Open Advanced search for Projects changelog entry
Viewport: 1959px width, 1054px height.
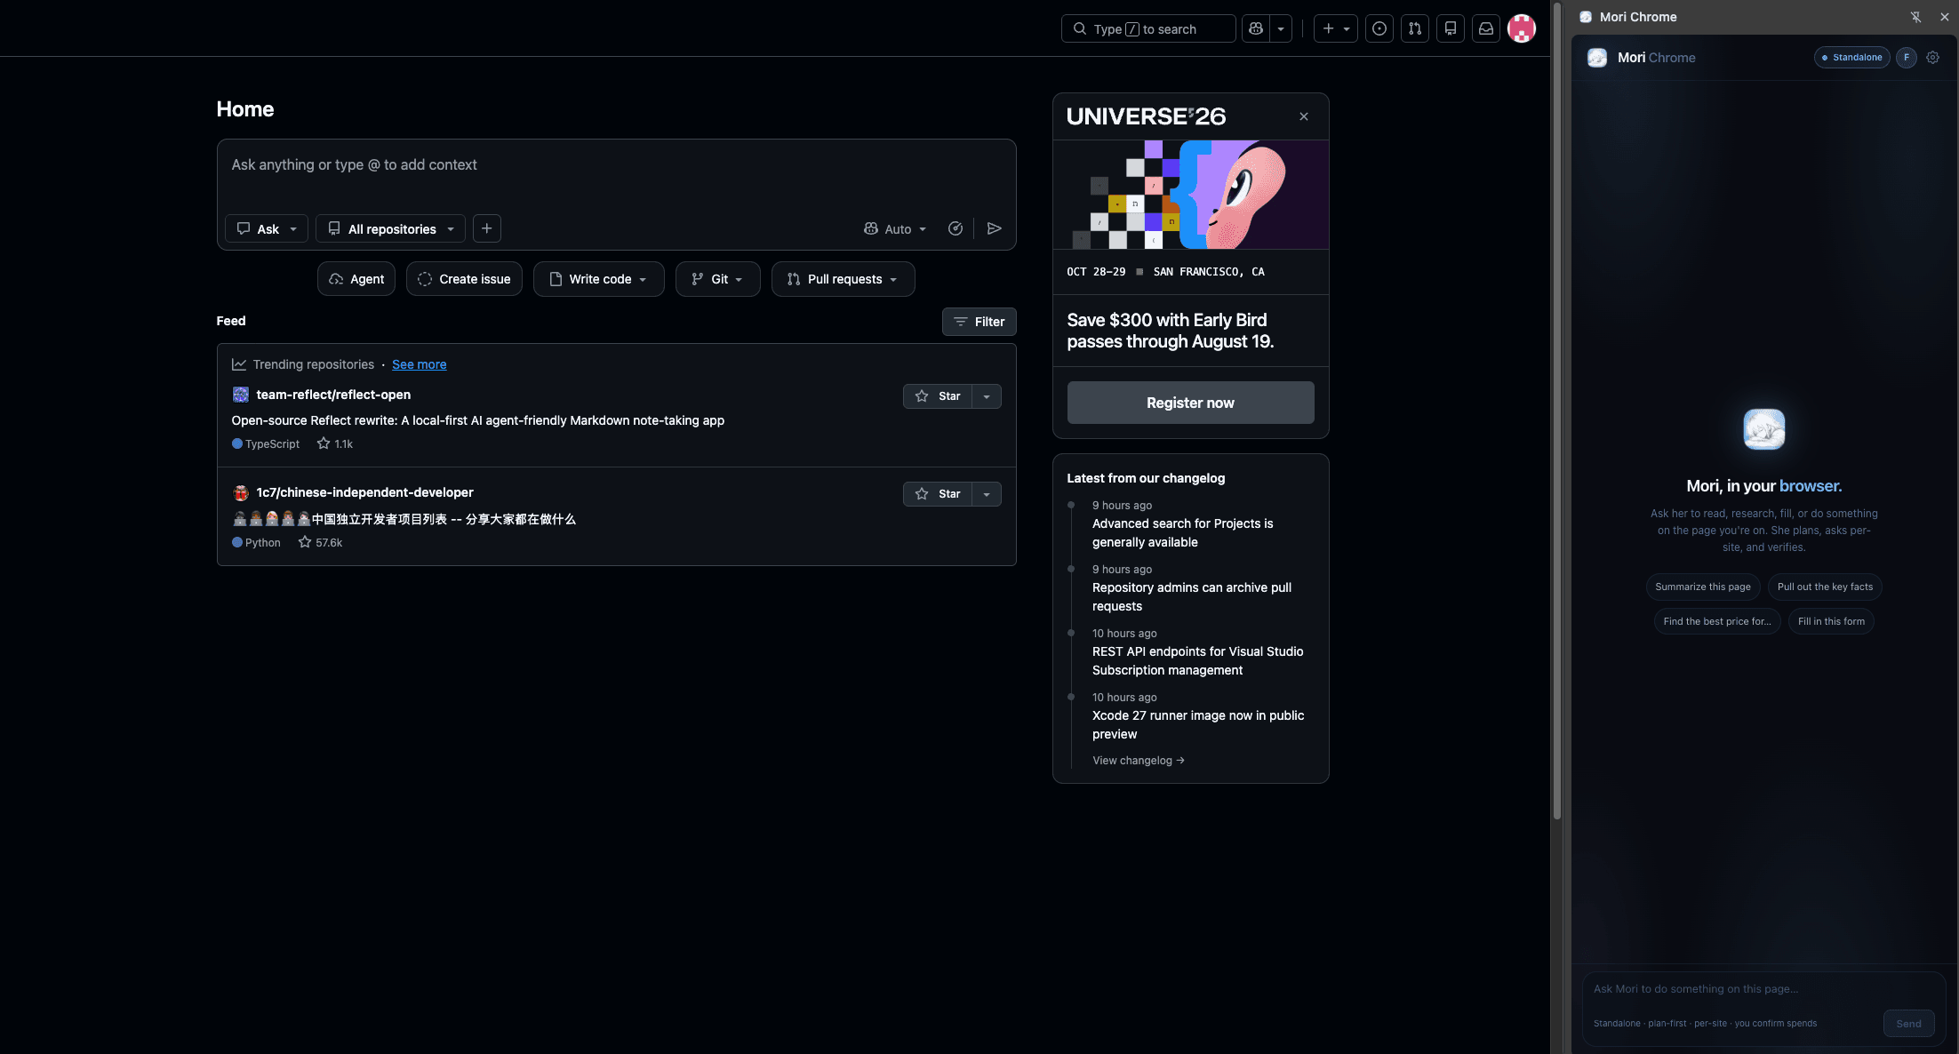1182,533
